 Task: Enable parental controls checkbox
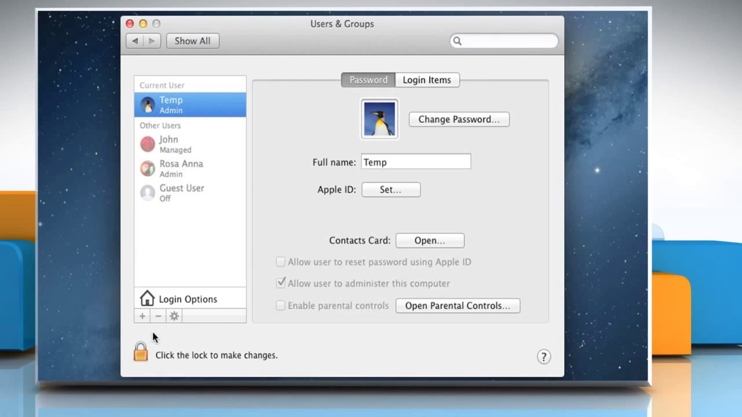pyautogui.click(x=281, y=305)
